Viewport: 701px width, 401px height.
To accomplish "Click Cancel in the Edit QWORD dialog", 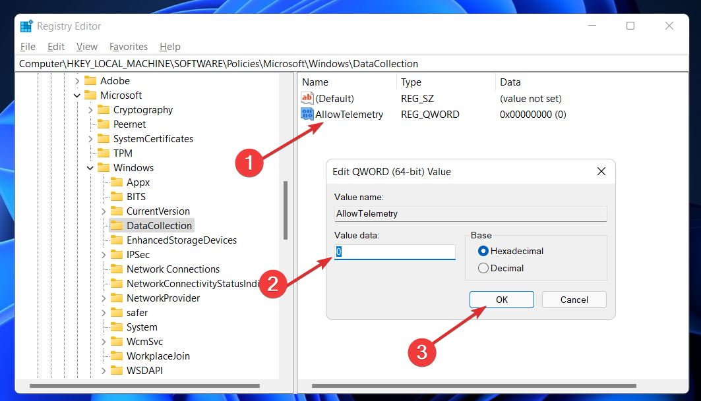I will (x=574, y=300).
